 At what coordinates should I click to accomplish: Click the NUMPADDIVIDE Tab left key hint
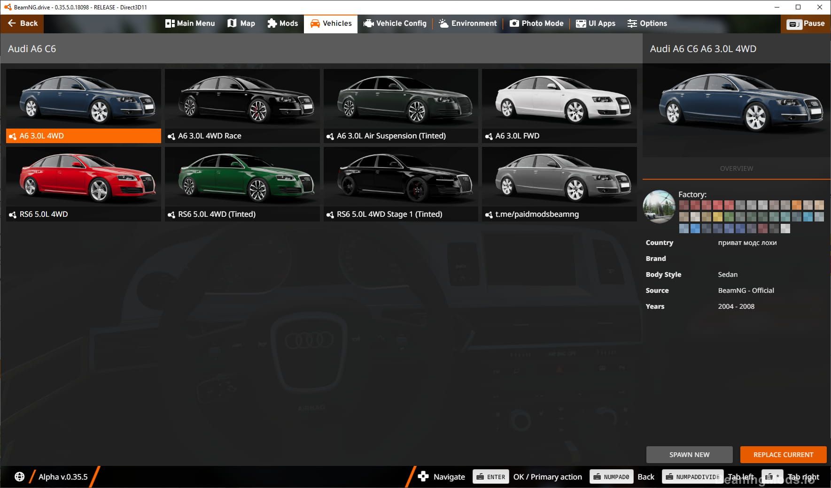click(692, 477)
